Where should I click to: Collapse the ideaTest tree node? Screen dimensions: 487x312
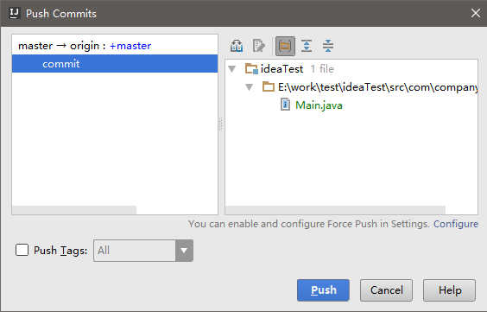[x=231, y=69]
